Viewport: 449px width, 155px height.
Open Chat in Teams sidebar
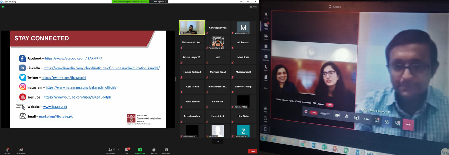click(x=266, y=26)
